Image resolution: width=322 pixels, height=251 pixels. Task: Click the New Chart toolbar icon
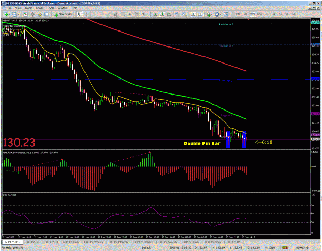click(x=6, y=14)
